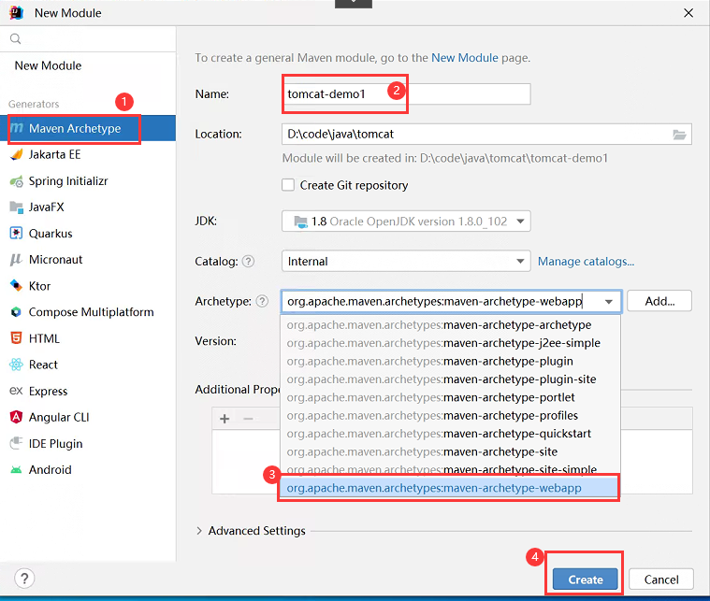Browse location with the folder icon
Viewport: 710px width, 601px height.
[679, 135]
